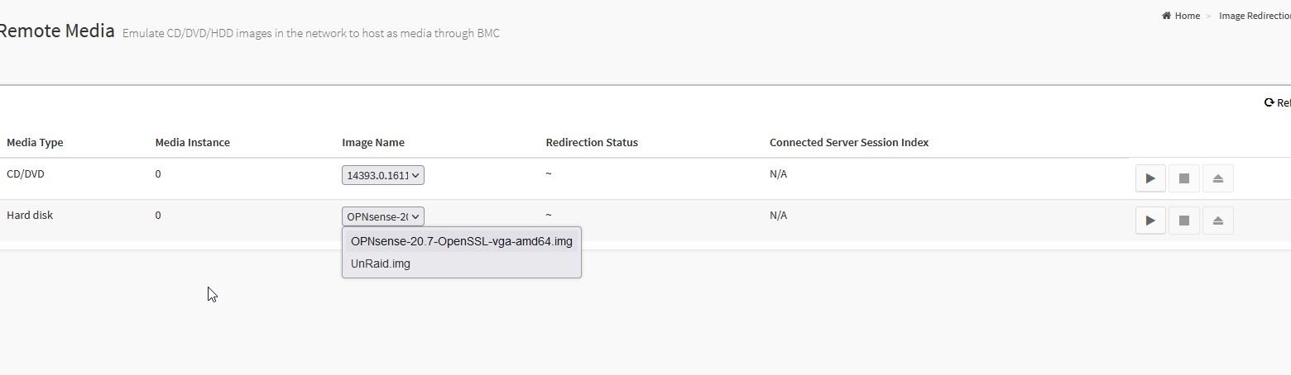Select OPNsense-20.7-OpenSSL-vga-amd64.img option
1291x375 pixels.
(x=462, y=241)
